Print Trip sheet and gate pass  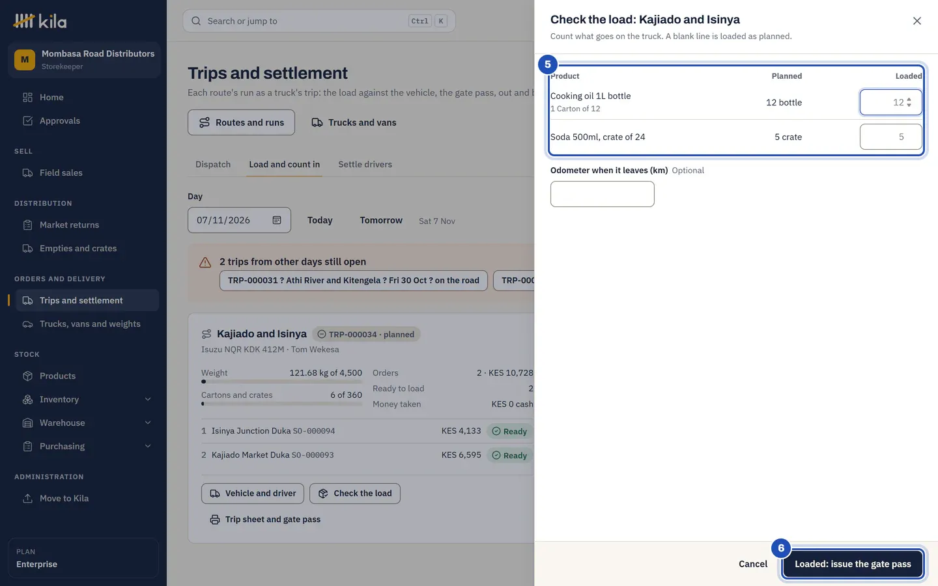click(x=265, y=520)
